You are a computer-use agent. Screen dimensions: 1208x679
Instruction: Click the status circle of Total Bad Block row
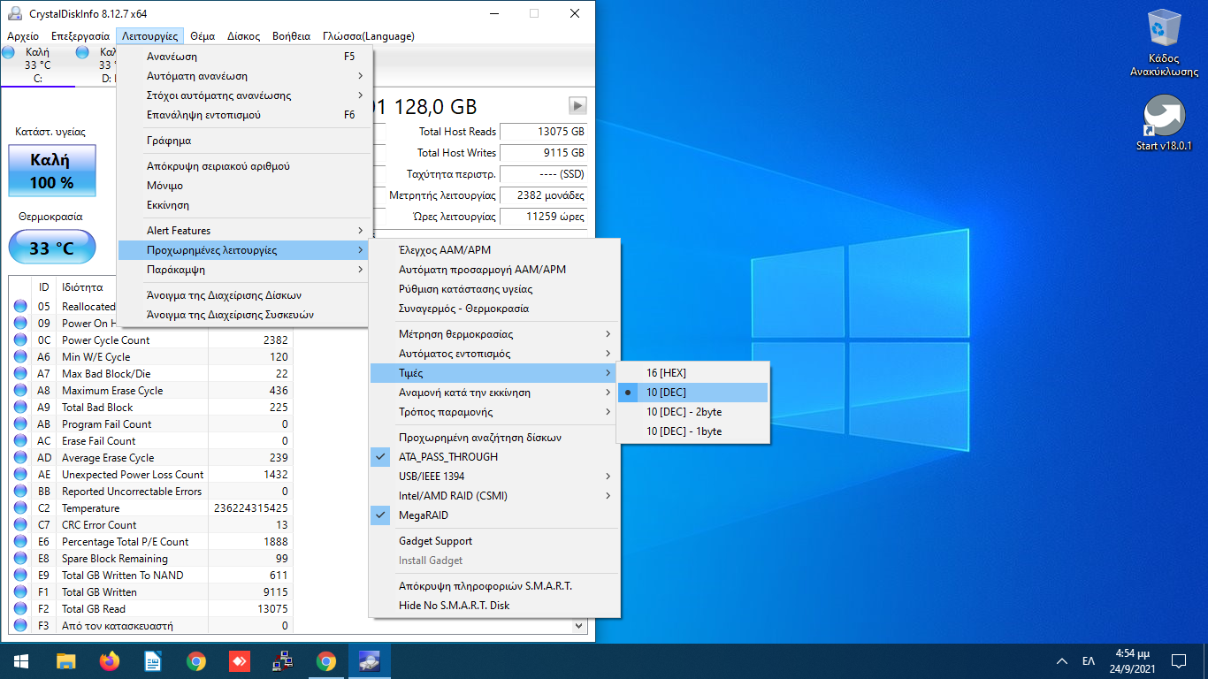pyautogui.click(x=20, y=408)
